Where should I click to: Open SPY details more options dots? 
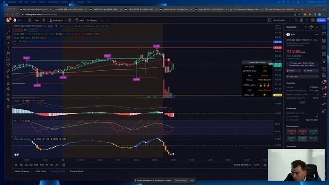317,34
